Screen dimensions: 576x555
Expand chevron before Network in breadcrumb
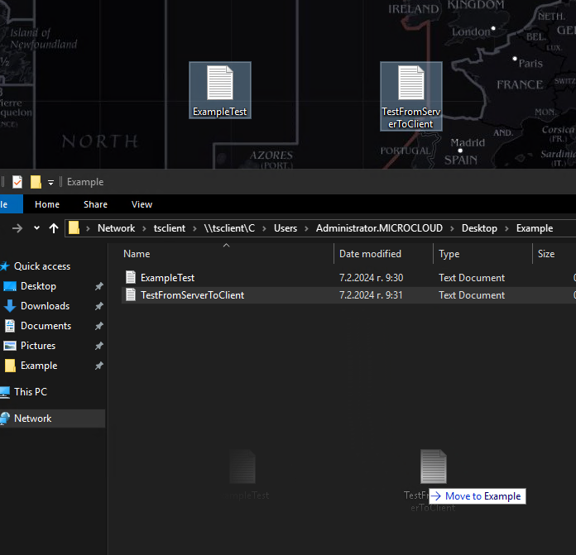point(89,228)
